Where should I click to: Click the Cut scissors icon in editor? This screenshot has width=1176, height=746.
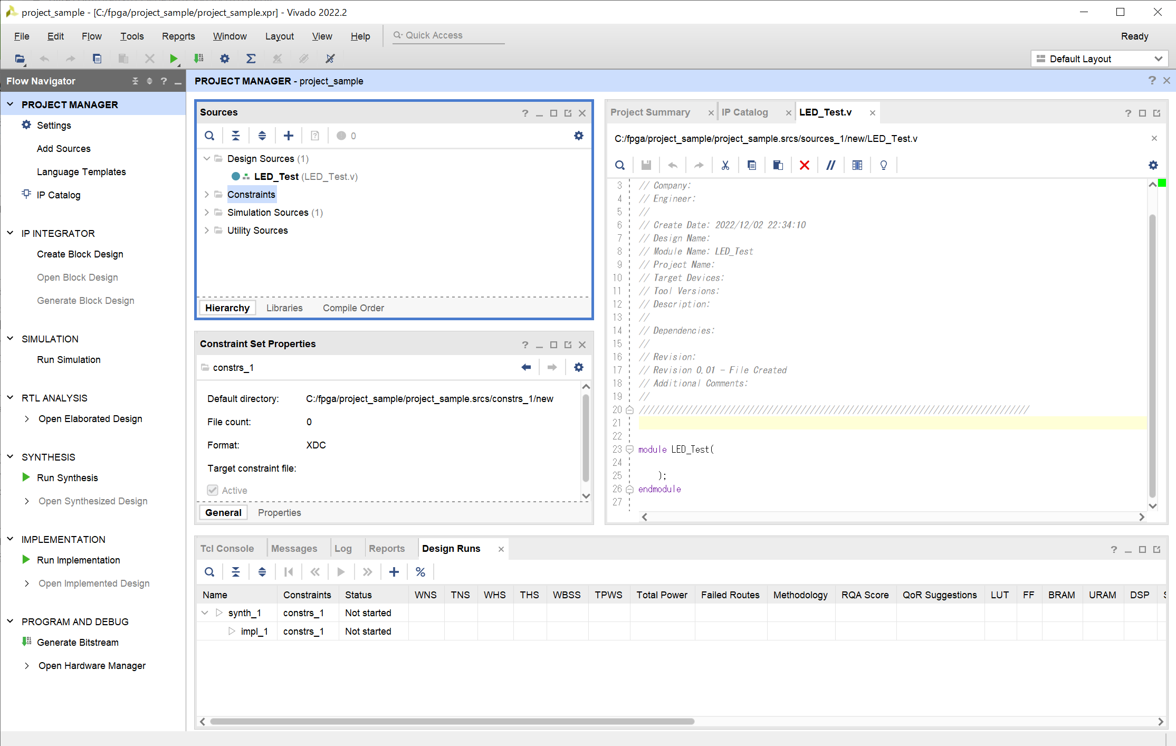(x=725, y=165)
